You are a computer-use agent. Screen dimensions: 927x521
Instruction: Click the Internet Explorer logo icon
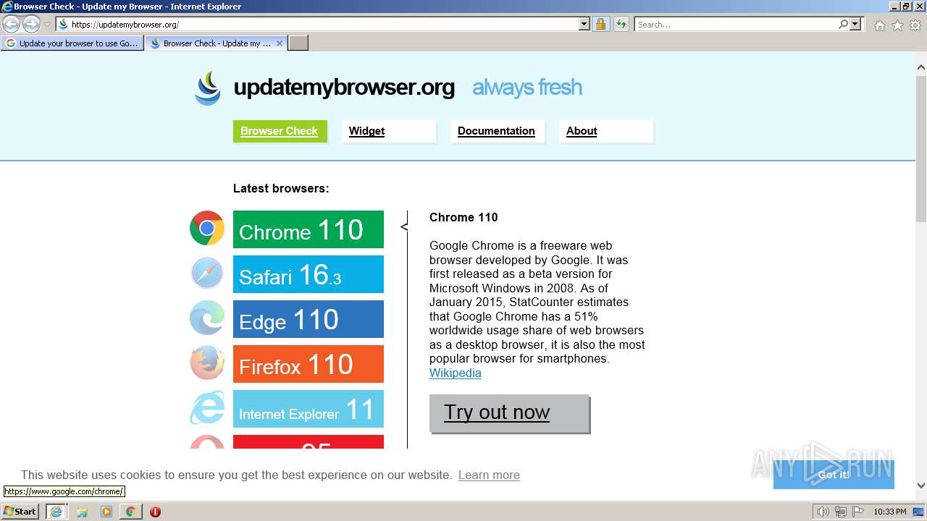[x=207, y=408]
